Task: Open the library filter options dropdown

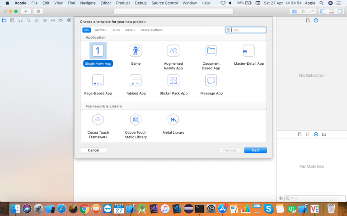Action: [x=287, y=198]
